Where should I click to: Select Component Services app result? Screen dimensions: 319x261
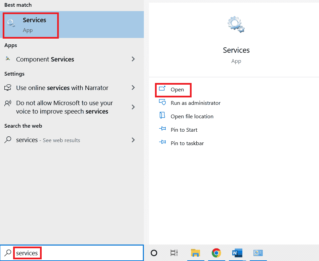[x=72, y=59]
